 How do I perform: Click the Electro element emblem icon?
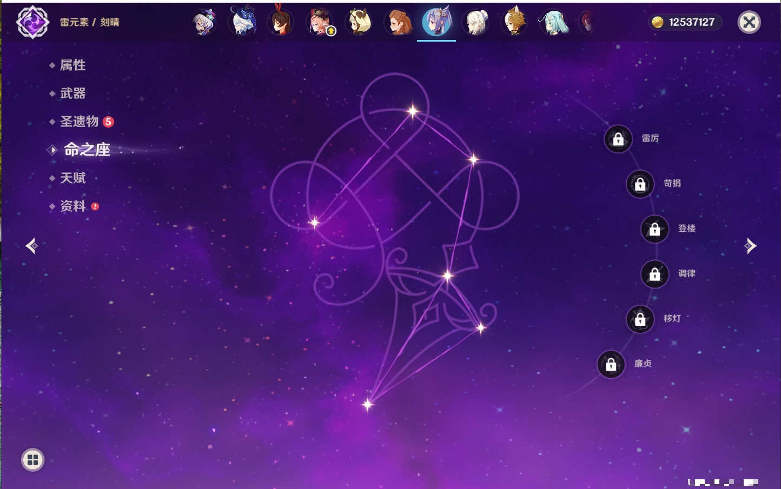[x=32, y=22]
